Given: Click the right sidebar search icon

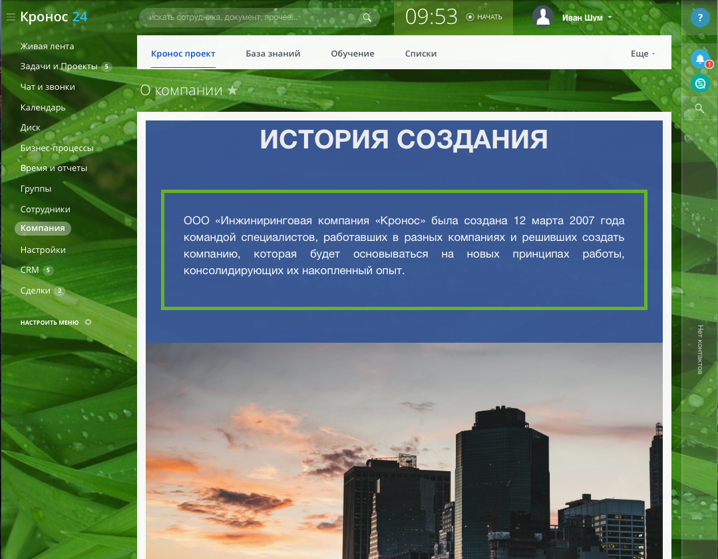Looking at the screenshot, I should point(699,108).
